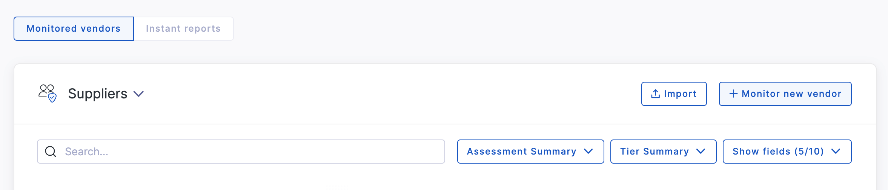Focus the Search... input field
The width and height of the screenshot is (888, 190).
tap(241, 152)
